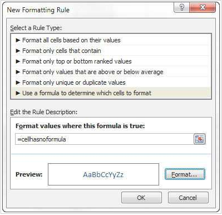Select Format all cells based on their values
This screenshot has height=215, width=222.
[x=111, y=40]
